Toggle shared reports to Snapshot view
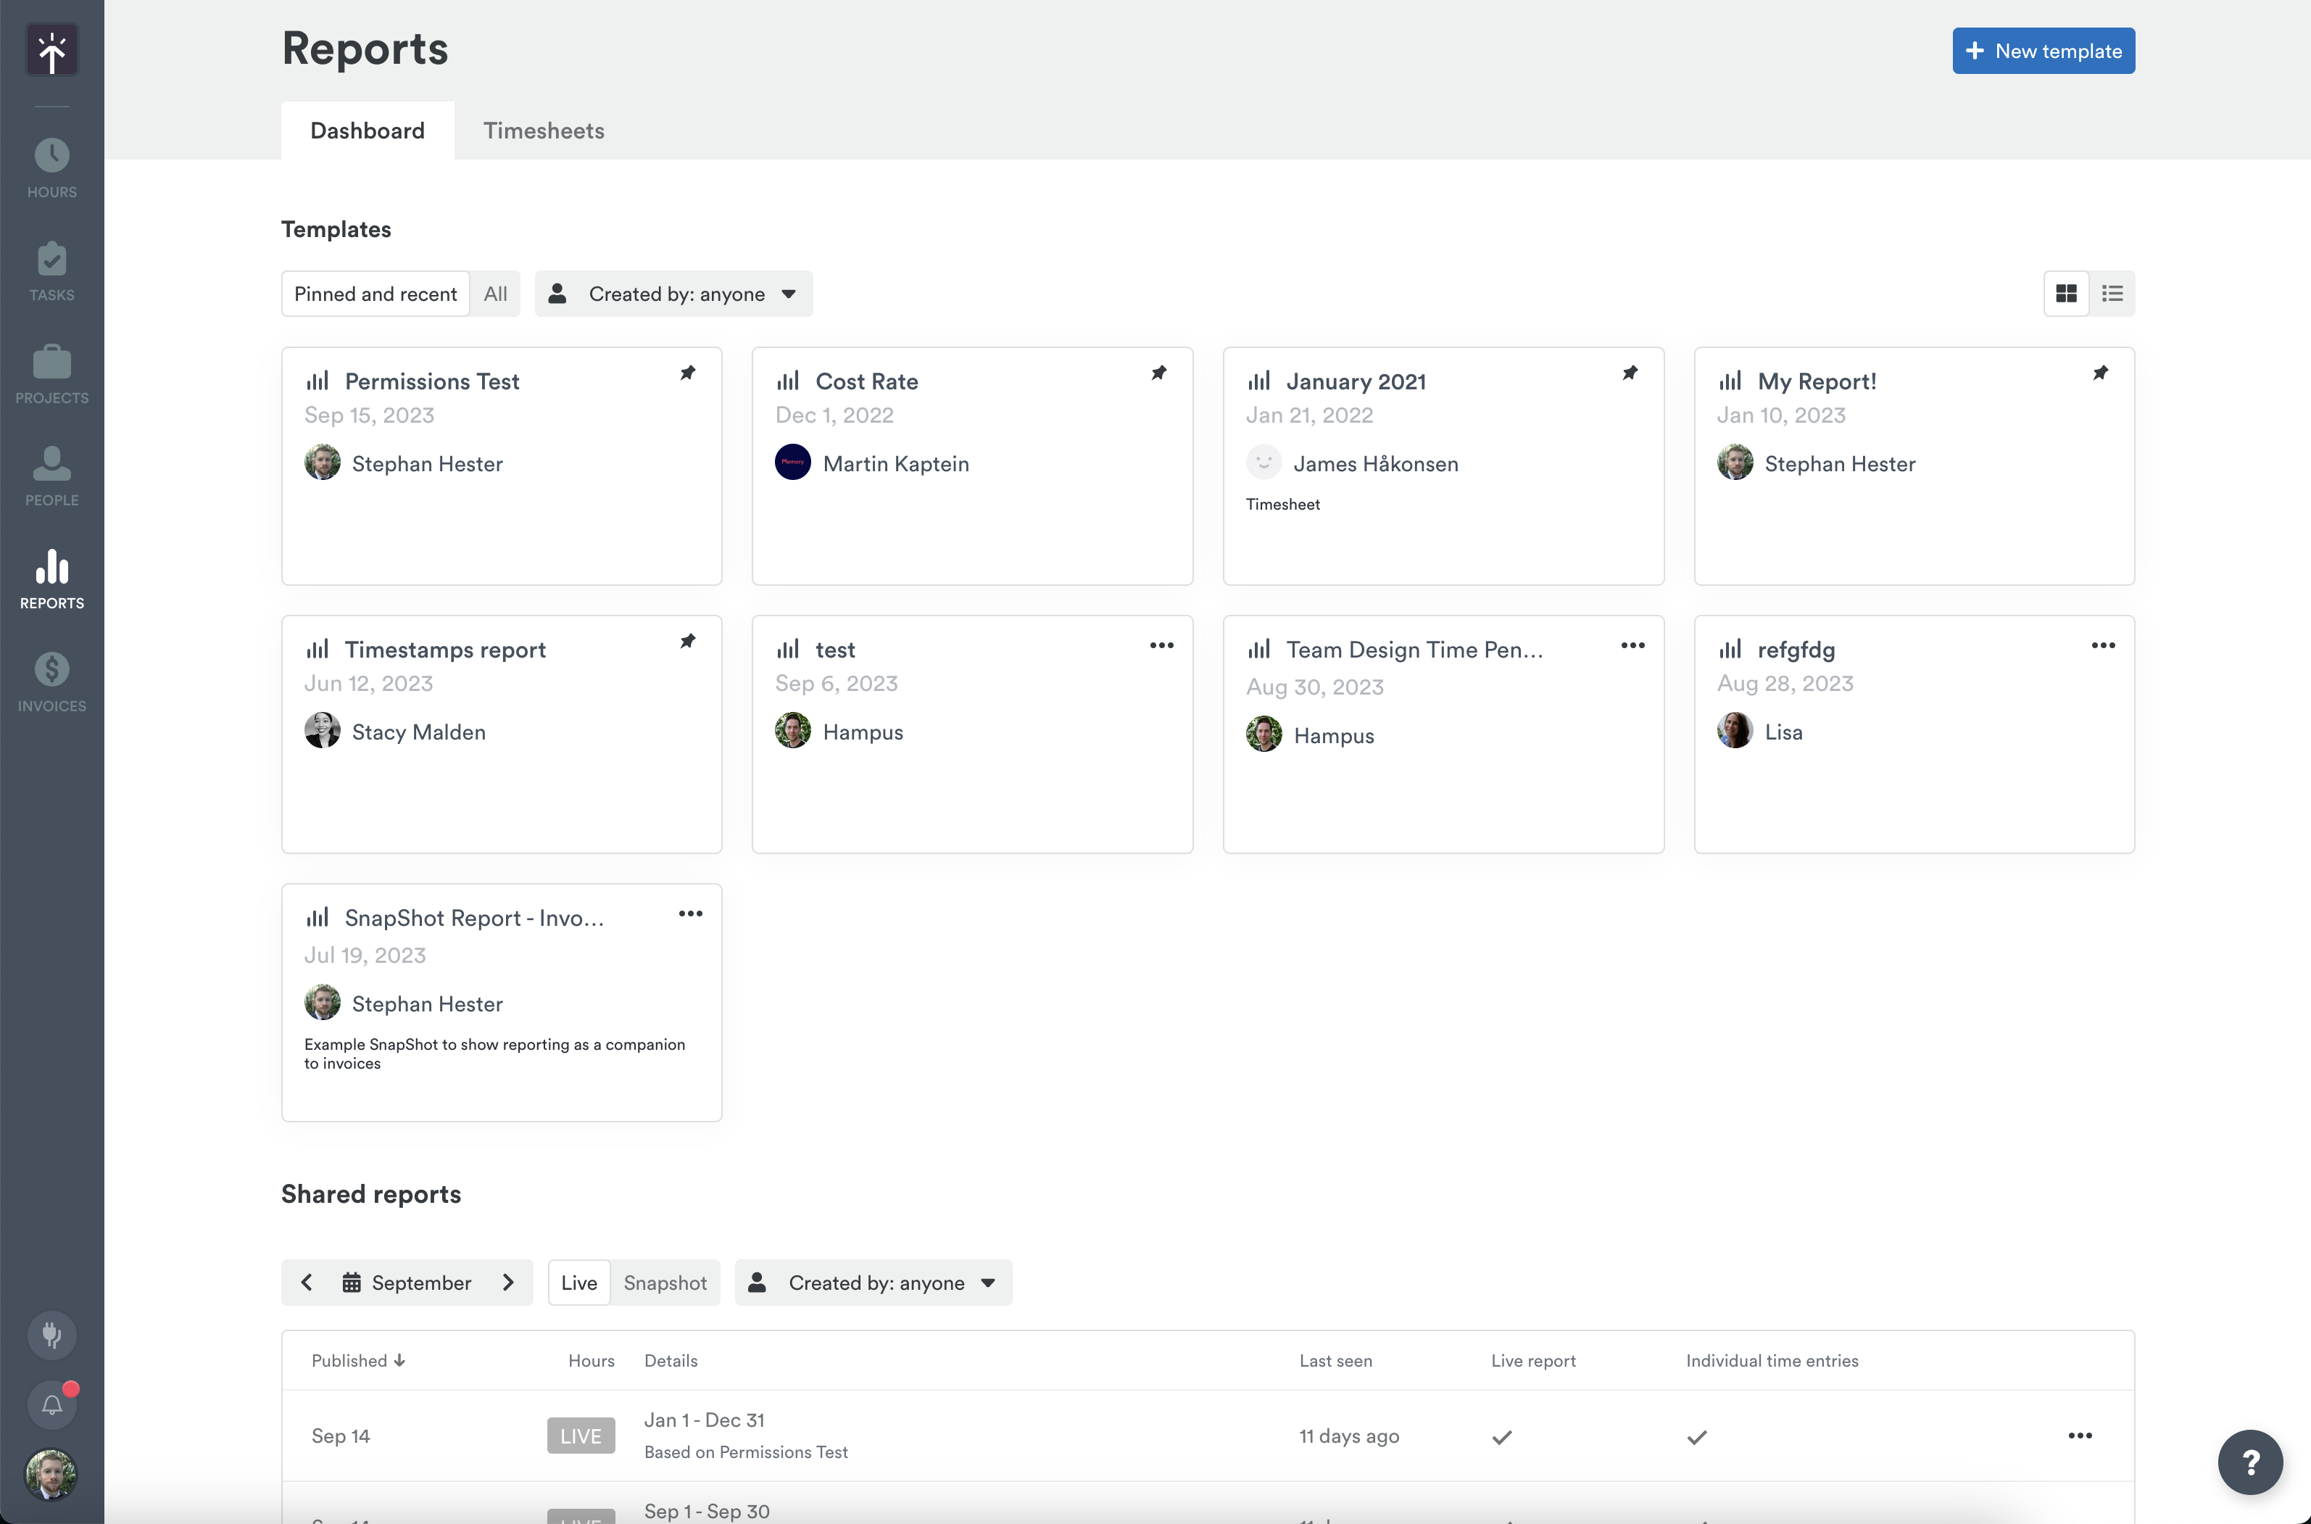This screenshot has width=2311, height=1524. click(665, 1282)
